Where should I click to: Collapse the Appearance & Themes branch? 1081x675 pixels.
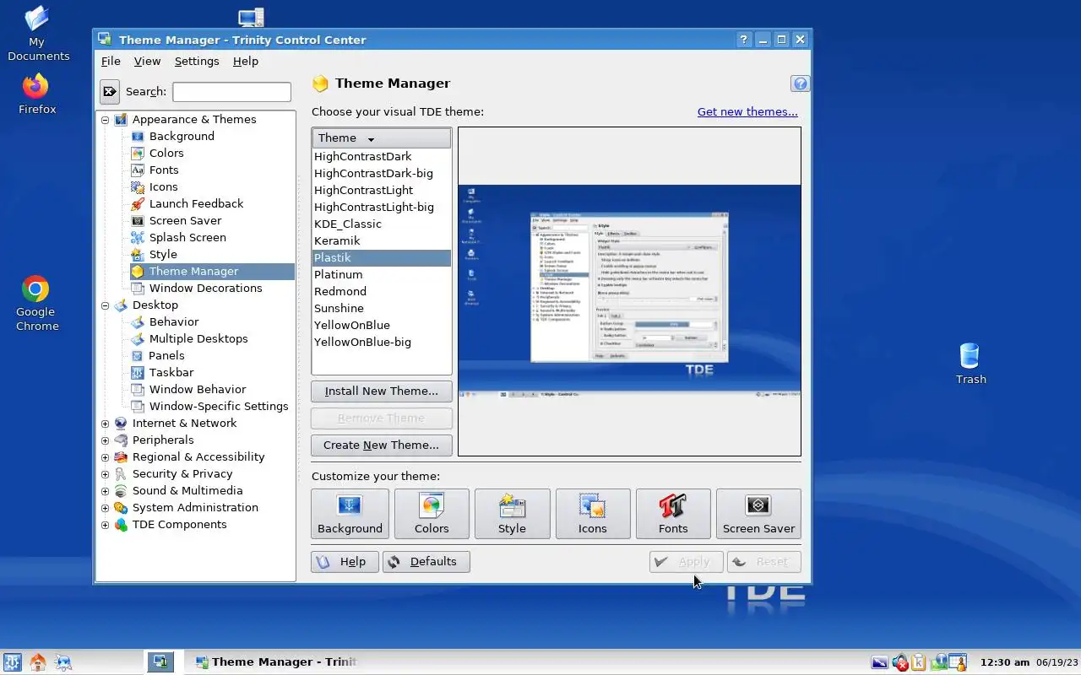[x=105, y=120]
